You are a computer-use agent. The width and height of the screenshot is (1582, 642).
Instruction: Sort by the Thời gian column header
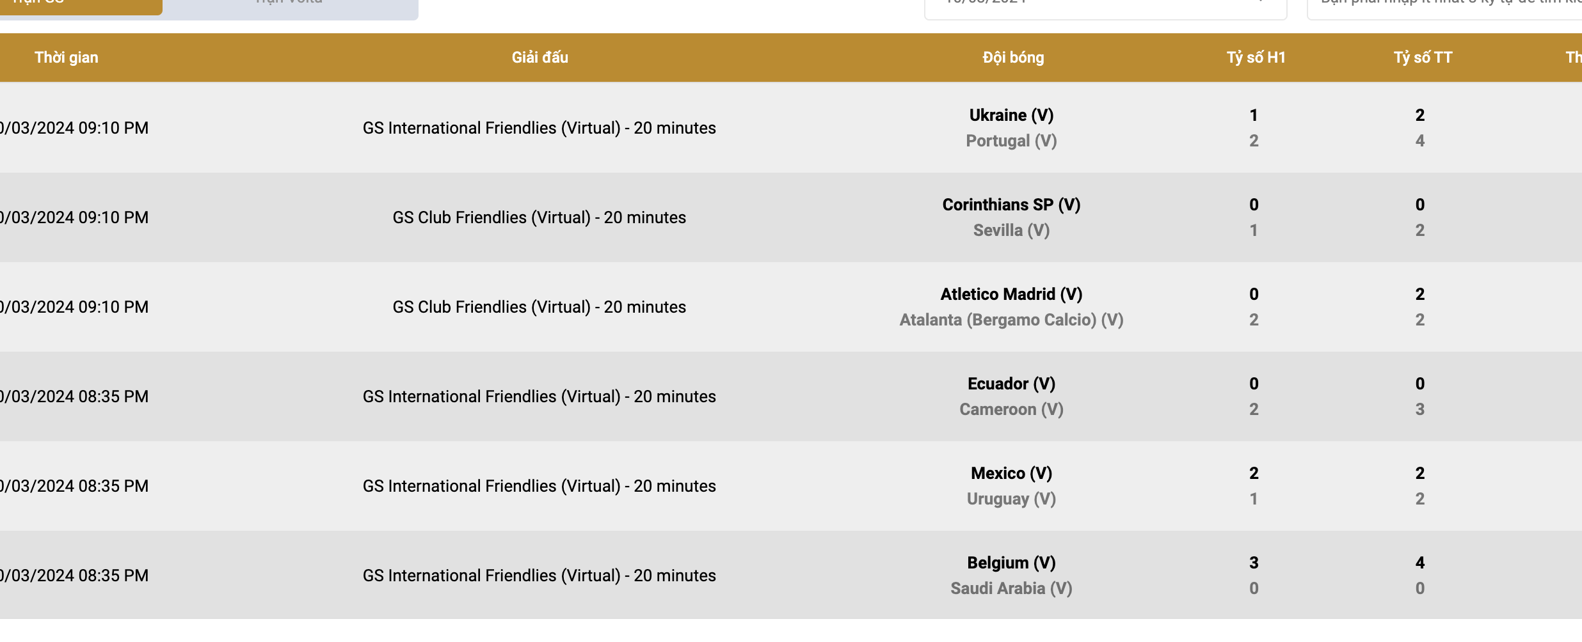pyautogui.click(x=67, y=58)
